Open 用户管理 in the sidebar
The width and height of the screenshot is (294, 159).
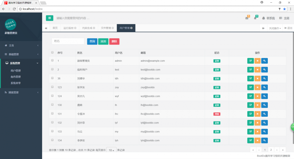(x=16, y=71)
